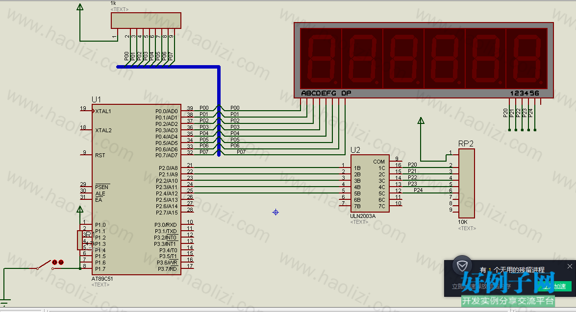Click the XTAL1 pin label
The height and width of the screenshot is (312, 576).
[103, 111]
